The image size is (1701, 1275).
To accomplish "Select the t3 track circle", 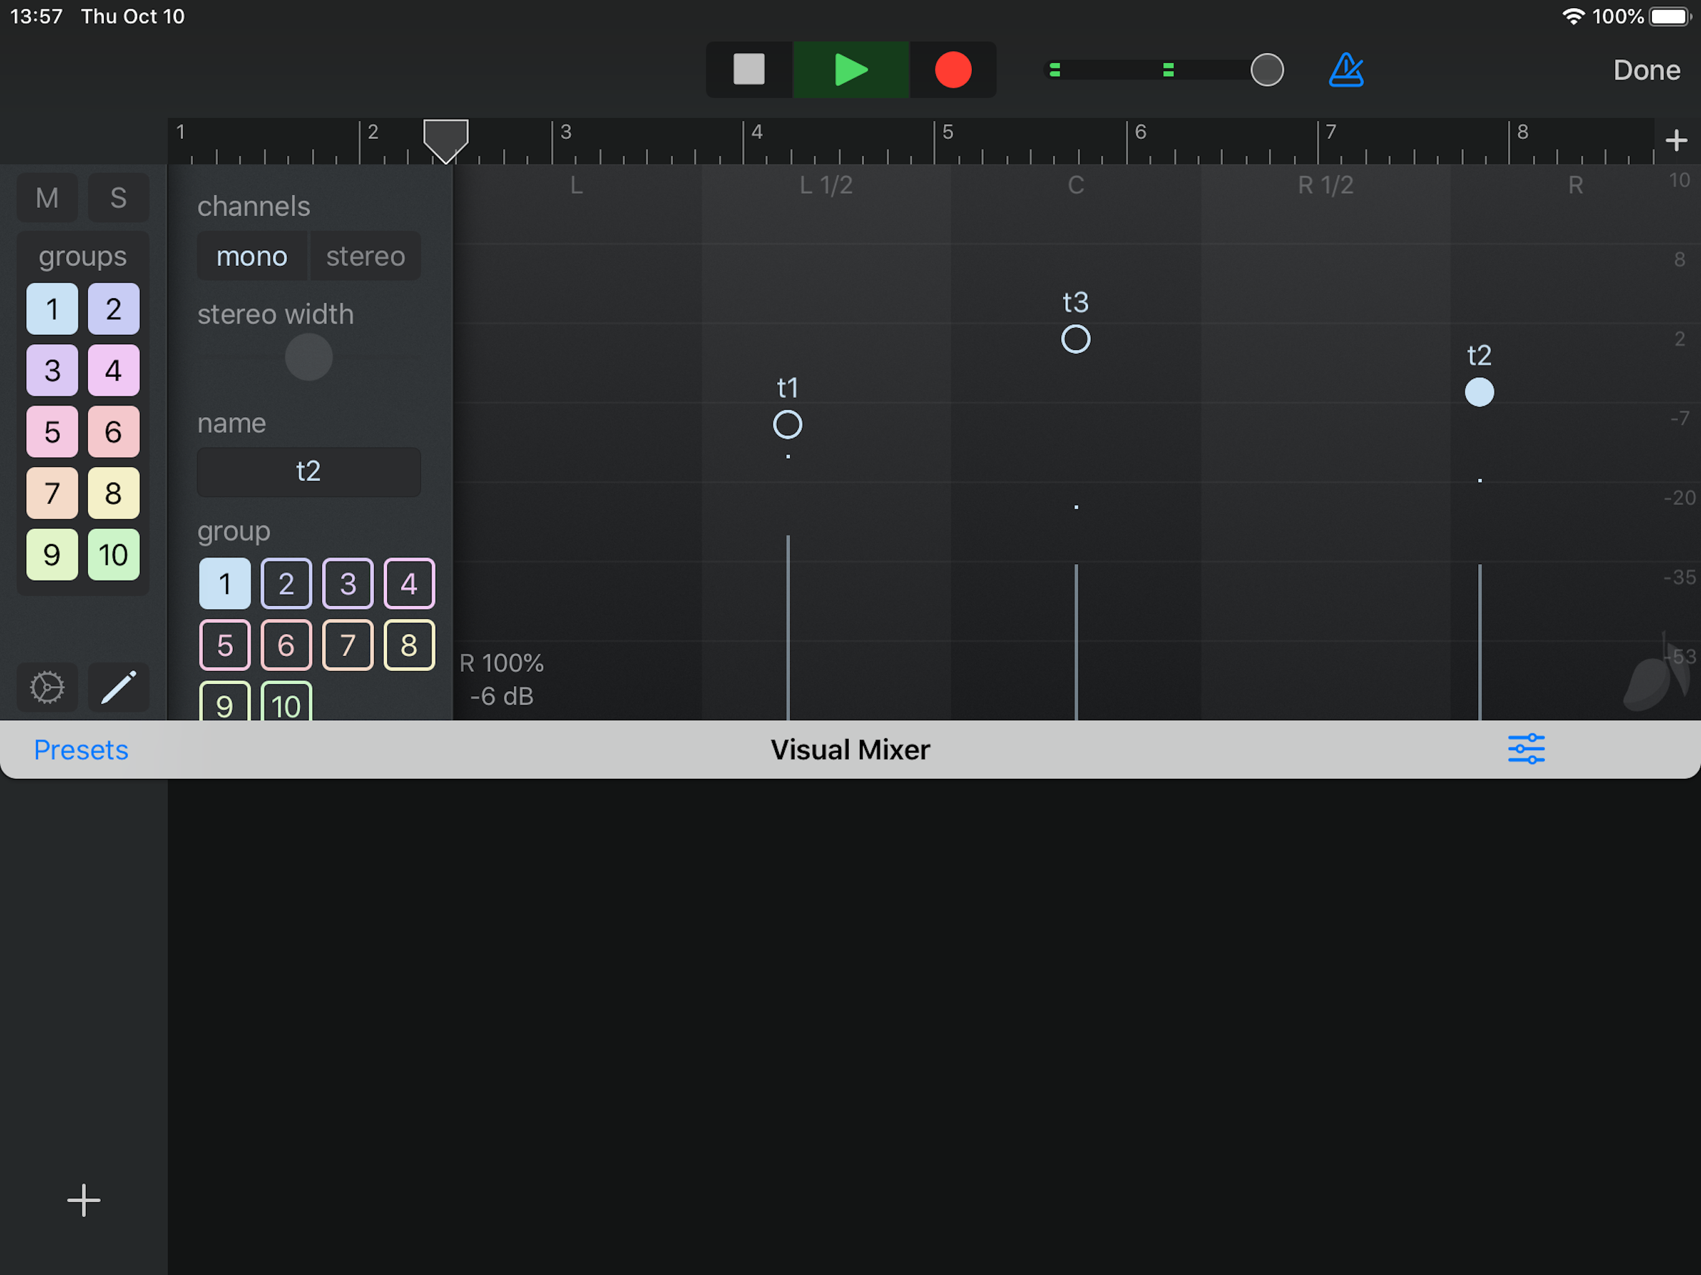I will click(x=1075, y=339).
